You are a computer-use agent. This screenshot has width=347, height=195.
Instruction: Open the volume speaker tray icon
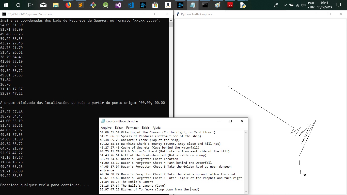point(303,5)
